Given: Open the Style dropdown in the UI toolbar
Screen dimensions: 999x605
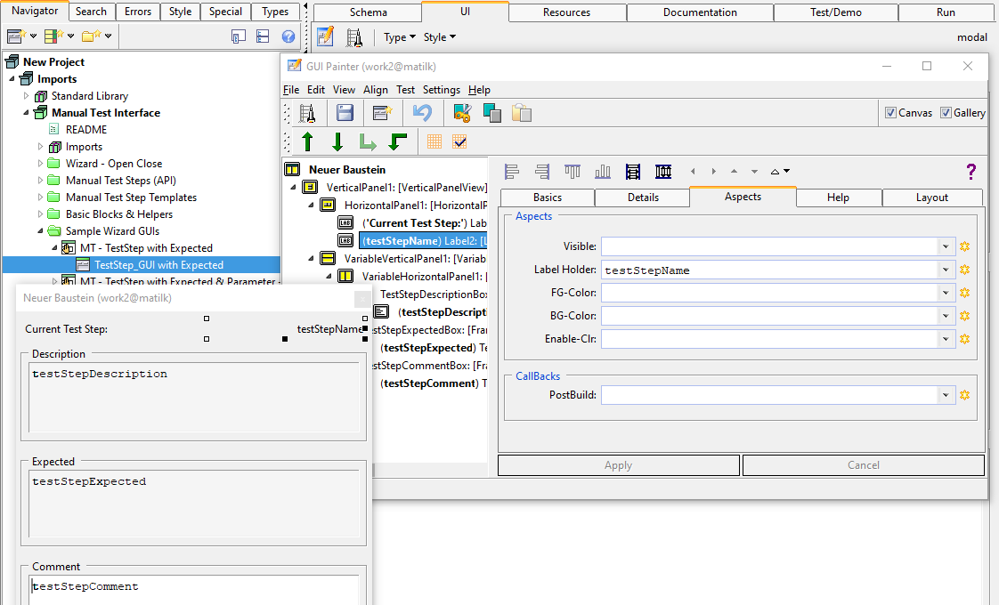Looking at the screenshot, I should click(440, 37).
